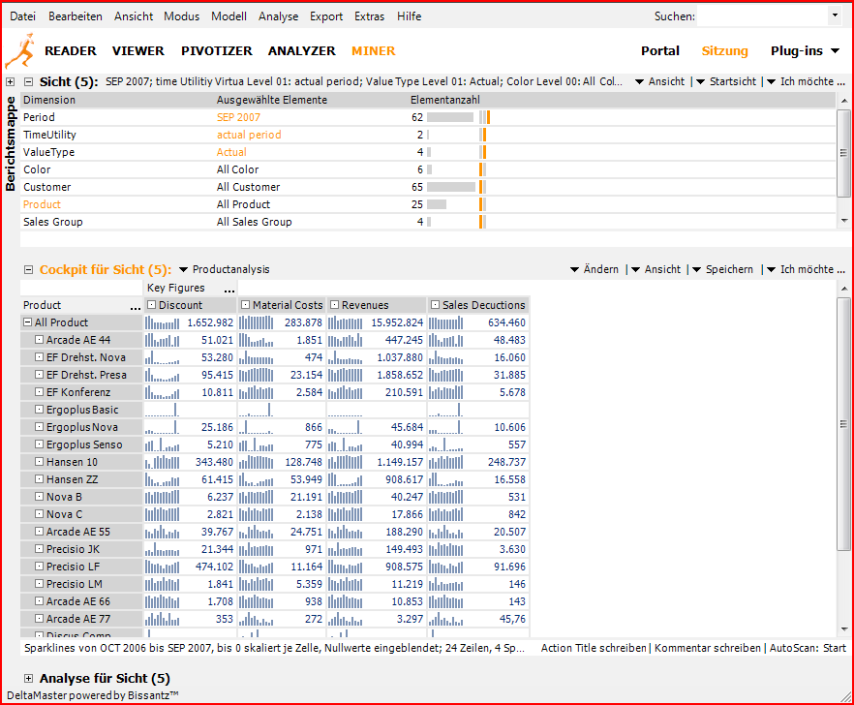The image size is (854, 705).
Task: Toggle the Hansen ZZ row box
Action: pos(39,479)
